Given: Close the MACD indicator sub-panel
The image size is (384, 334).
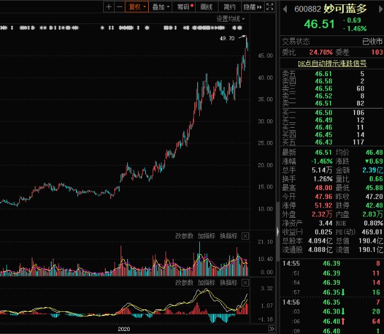Looking at the screenshot, I should click(x=245, y=282).
